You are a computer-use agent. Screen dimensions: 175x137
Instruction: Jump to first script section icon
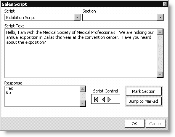tap(96, 99)
